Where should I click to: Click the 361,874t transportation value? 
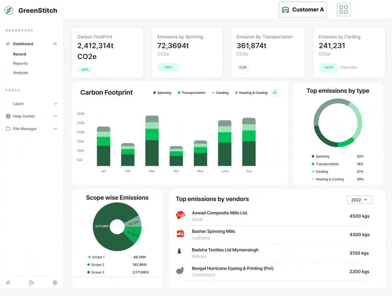tap(252, 46)
